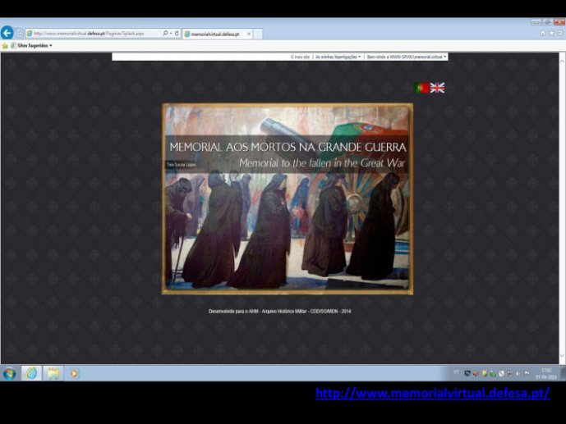
Task: Switch language with the UK flag
Action: pyautogui.click(x=437, y=88)
